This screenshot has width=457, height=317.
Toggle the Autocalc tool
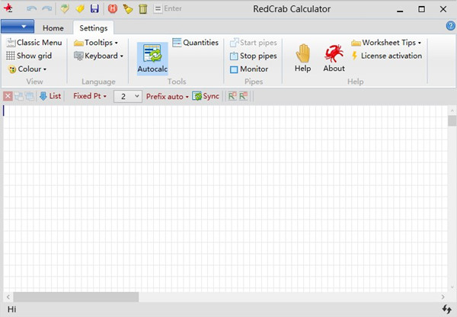click(x=152, y=59)
